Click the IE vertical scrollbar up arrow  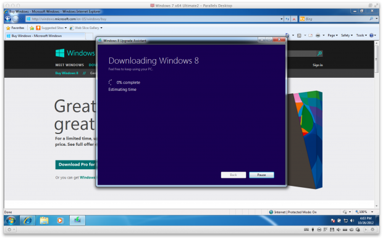pos(376,43)
